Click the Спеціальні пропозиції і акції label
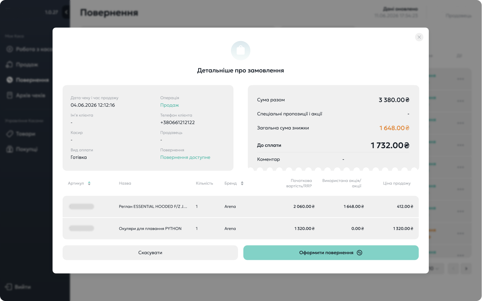 click(x=290, y=114)
